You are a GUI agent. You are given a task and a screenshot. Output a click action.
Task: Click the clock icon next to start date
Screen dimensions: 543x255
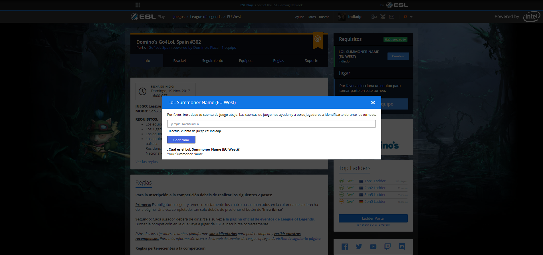point(142,91)
